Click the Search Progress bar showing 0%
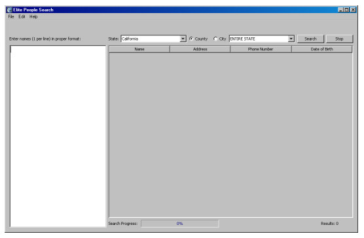Viewport: 364px width, 238px height. [x=179, y=224]
